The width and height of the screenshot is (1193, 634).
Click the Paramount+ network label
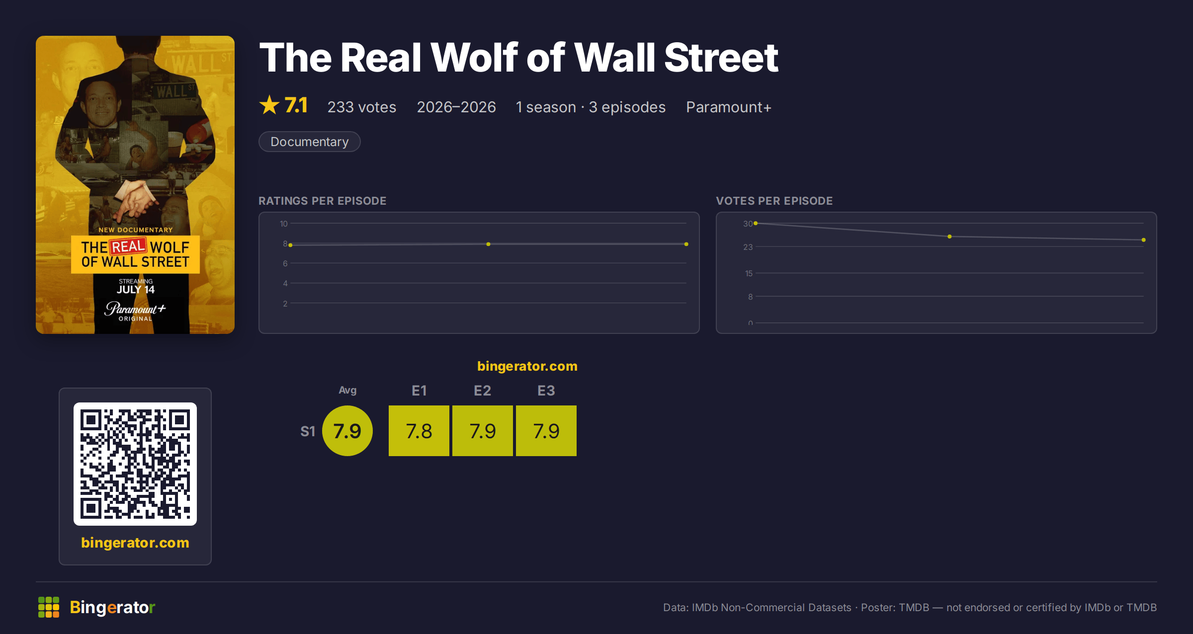pyautogui.click(x=728, y=107)
